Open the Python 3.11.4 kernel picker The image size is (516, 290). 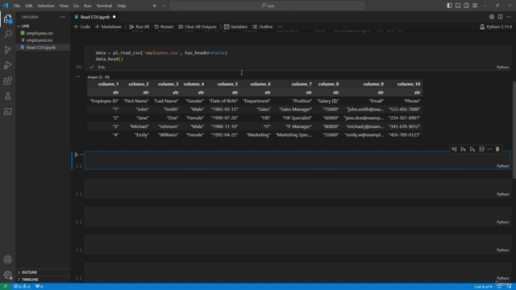click(x=496, y=27)
